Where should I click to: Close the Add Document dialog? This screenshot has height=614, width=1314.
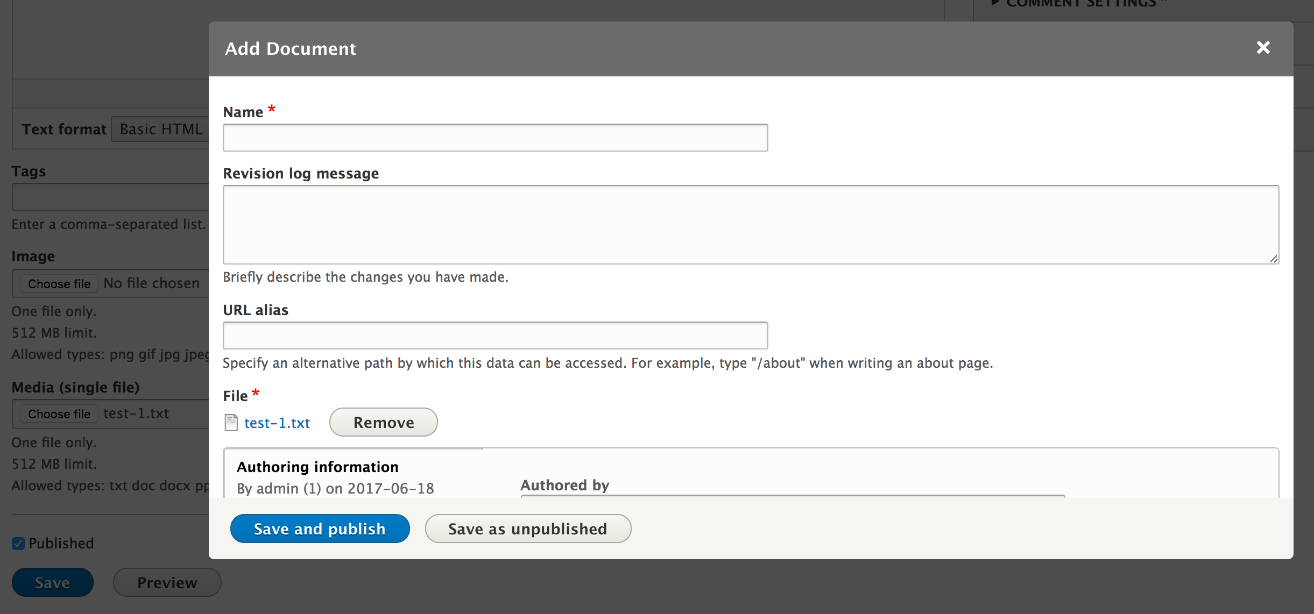(1263, 48)
